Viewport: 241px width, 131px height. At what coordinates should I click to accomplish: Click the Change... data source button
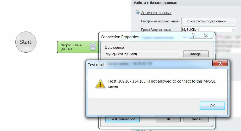196,54
